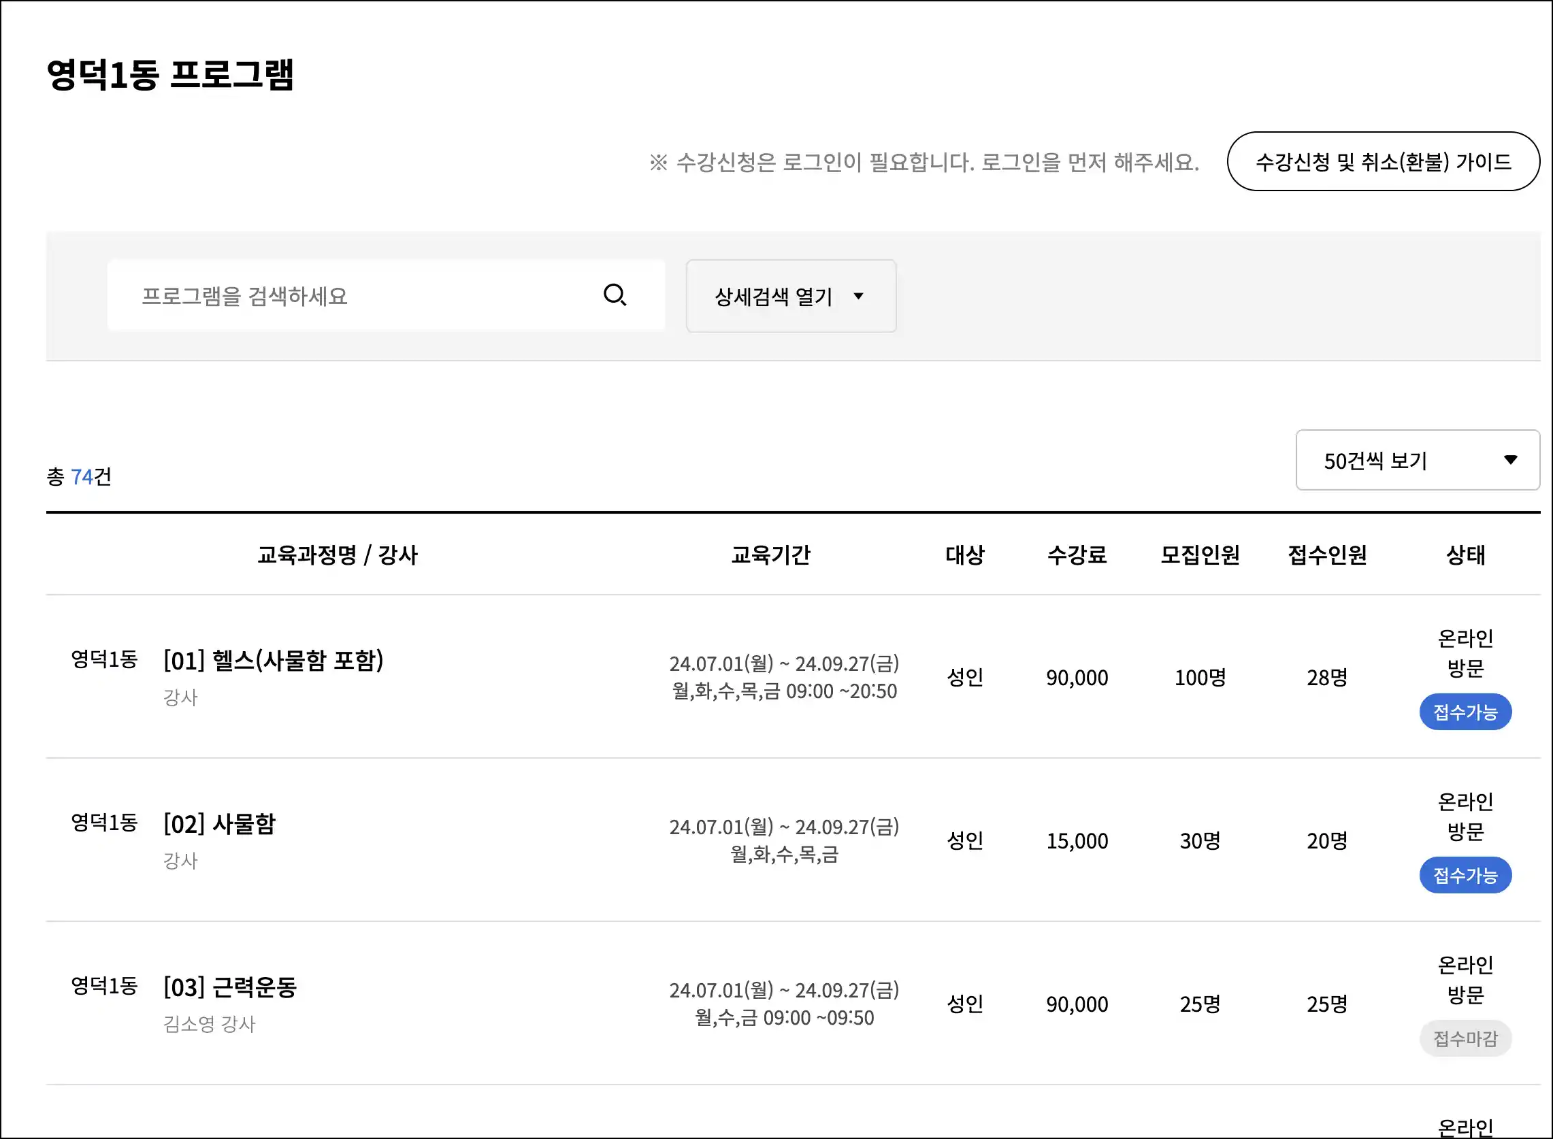Click the 수강료 column header
Image resolution: width=1553 pixels, height=1139 pixels.
(x=1077, y=555)
